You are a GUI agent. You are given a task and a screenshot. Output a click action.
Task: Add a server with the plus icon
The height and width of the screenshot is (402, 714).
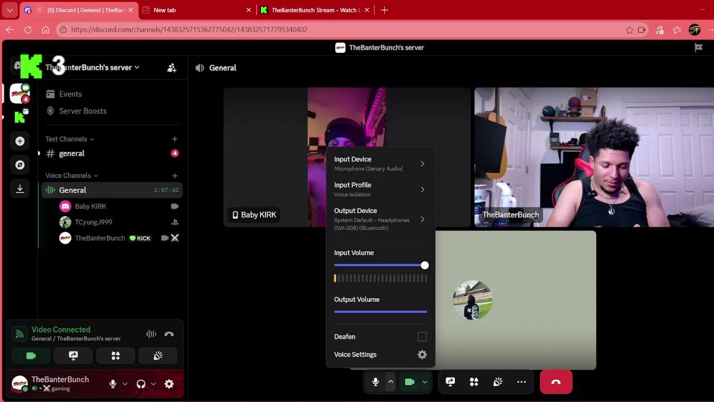coord(20,141)
